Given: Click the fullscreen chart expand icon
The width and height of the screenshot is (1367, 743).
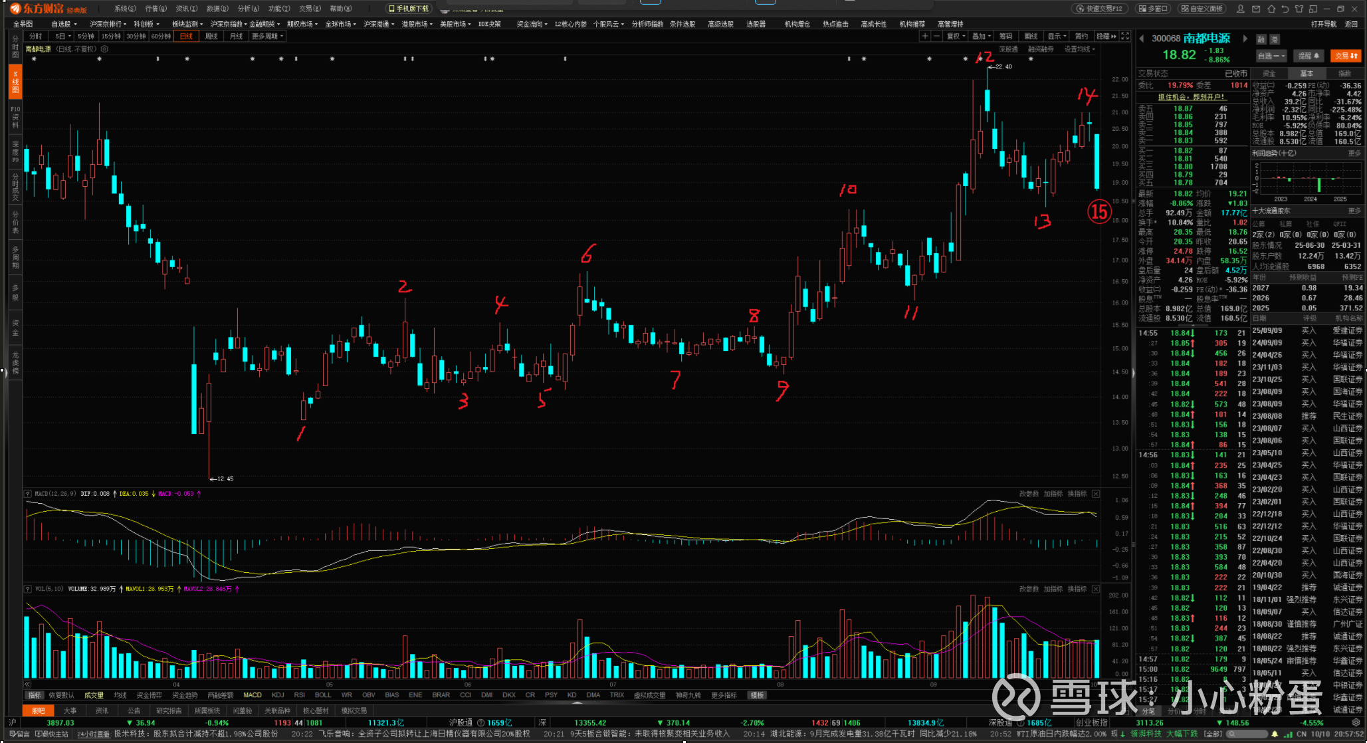Looking at the screenshot, I should [x=1125, y=36].
